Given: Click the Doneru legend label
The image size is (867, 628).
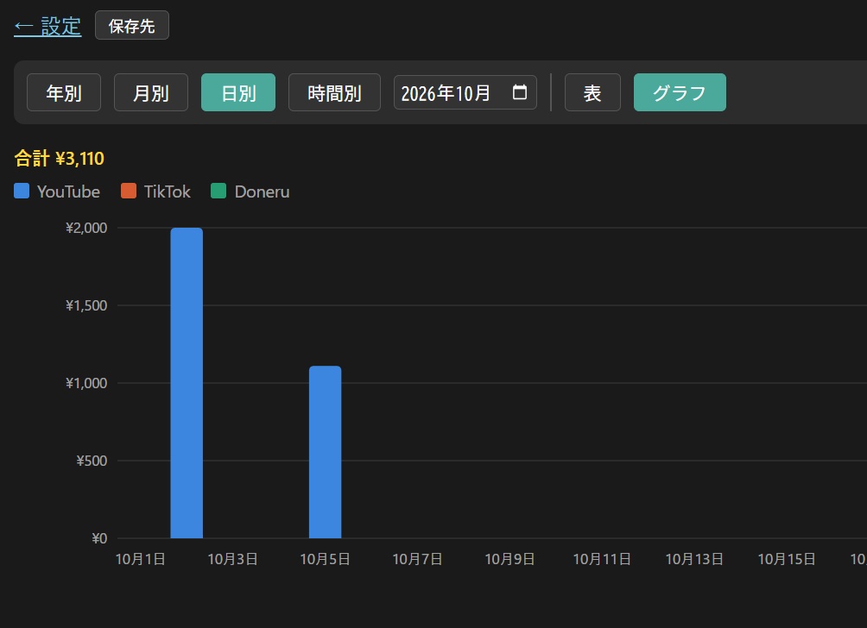Looking at the screenshot, I should (263, 192).
